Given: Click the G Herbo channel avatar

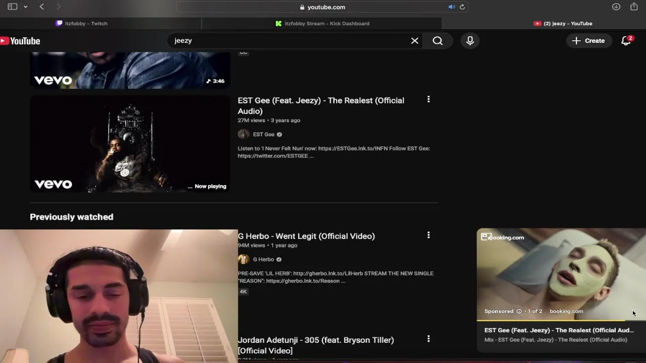Looking at the screenshot, I should coord(243,259).
